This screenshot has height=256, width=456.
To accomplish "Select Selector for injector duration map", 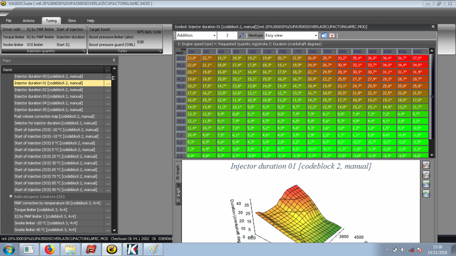I will (58, 123).
